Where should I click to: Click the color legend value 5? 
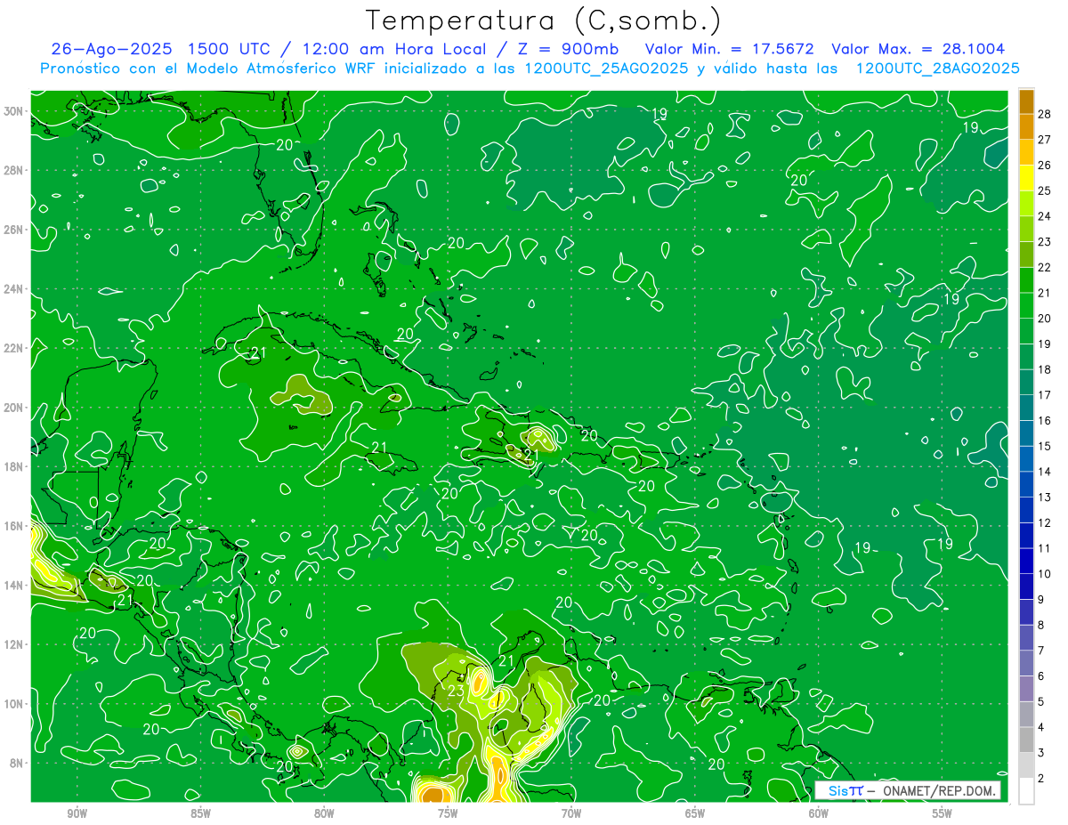coord(1041,701)
